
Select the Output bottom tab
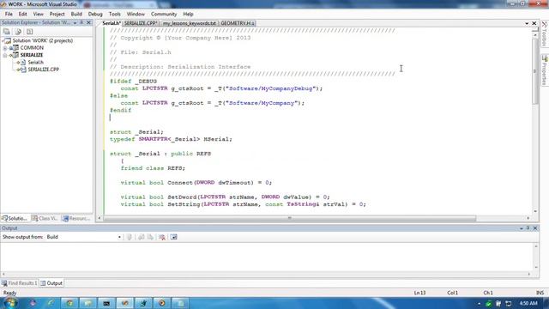tap(51, 283)
